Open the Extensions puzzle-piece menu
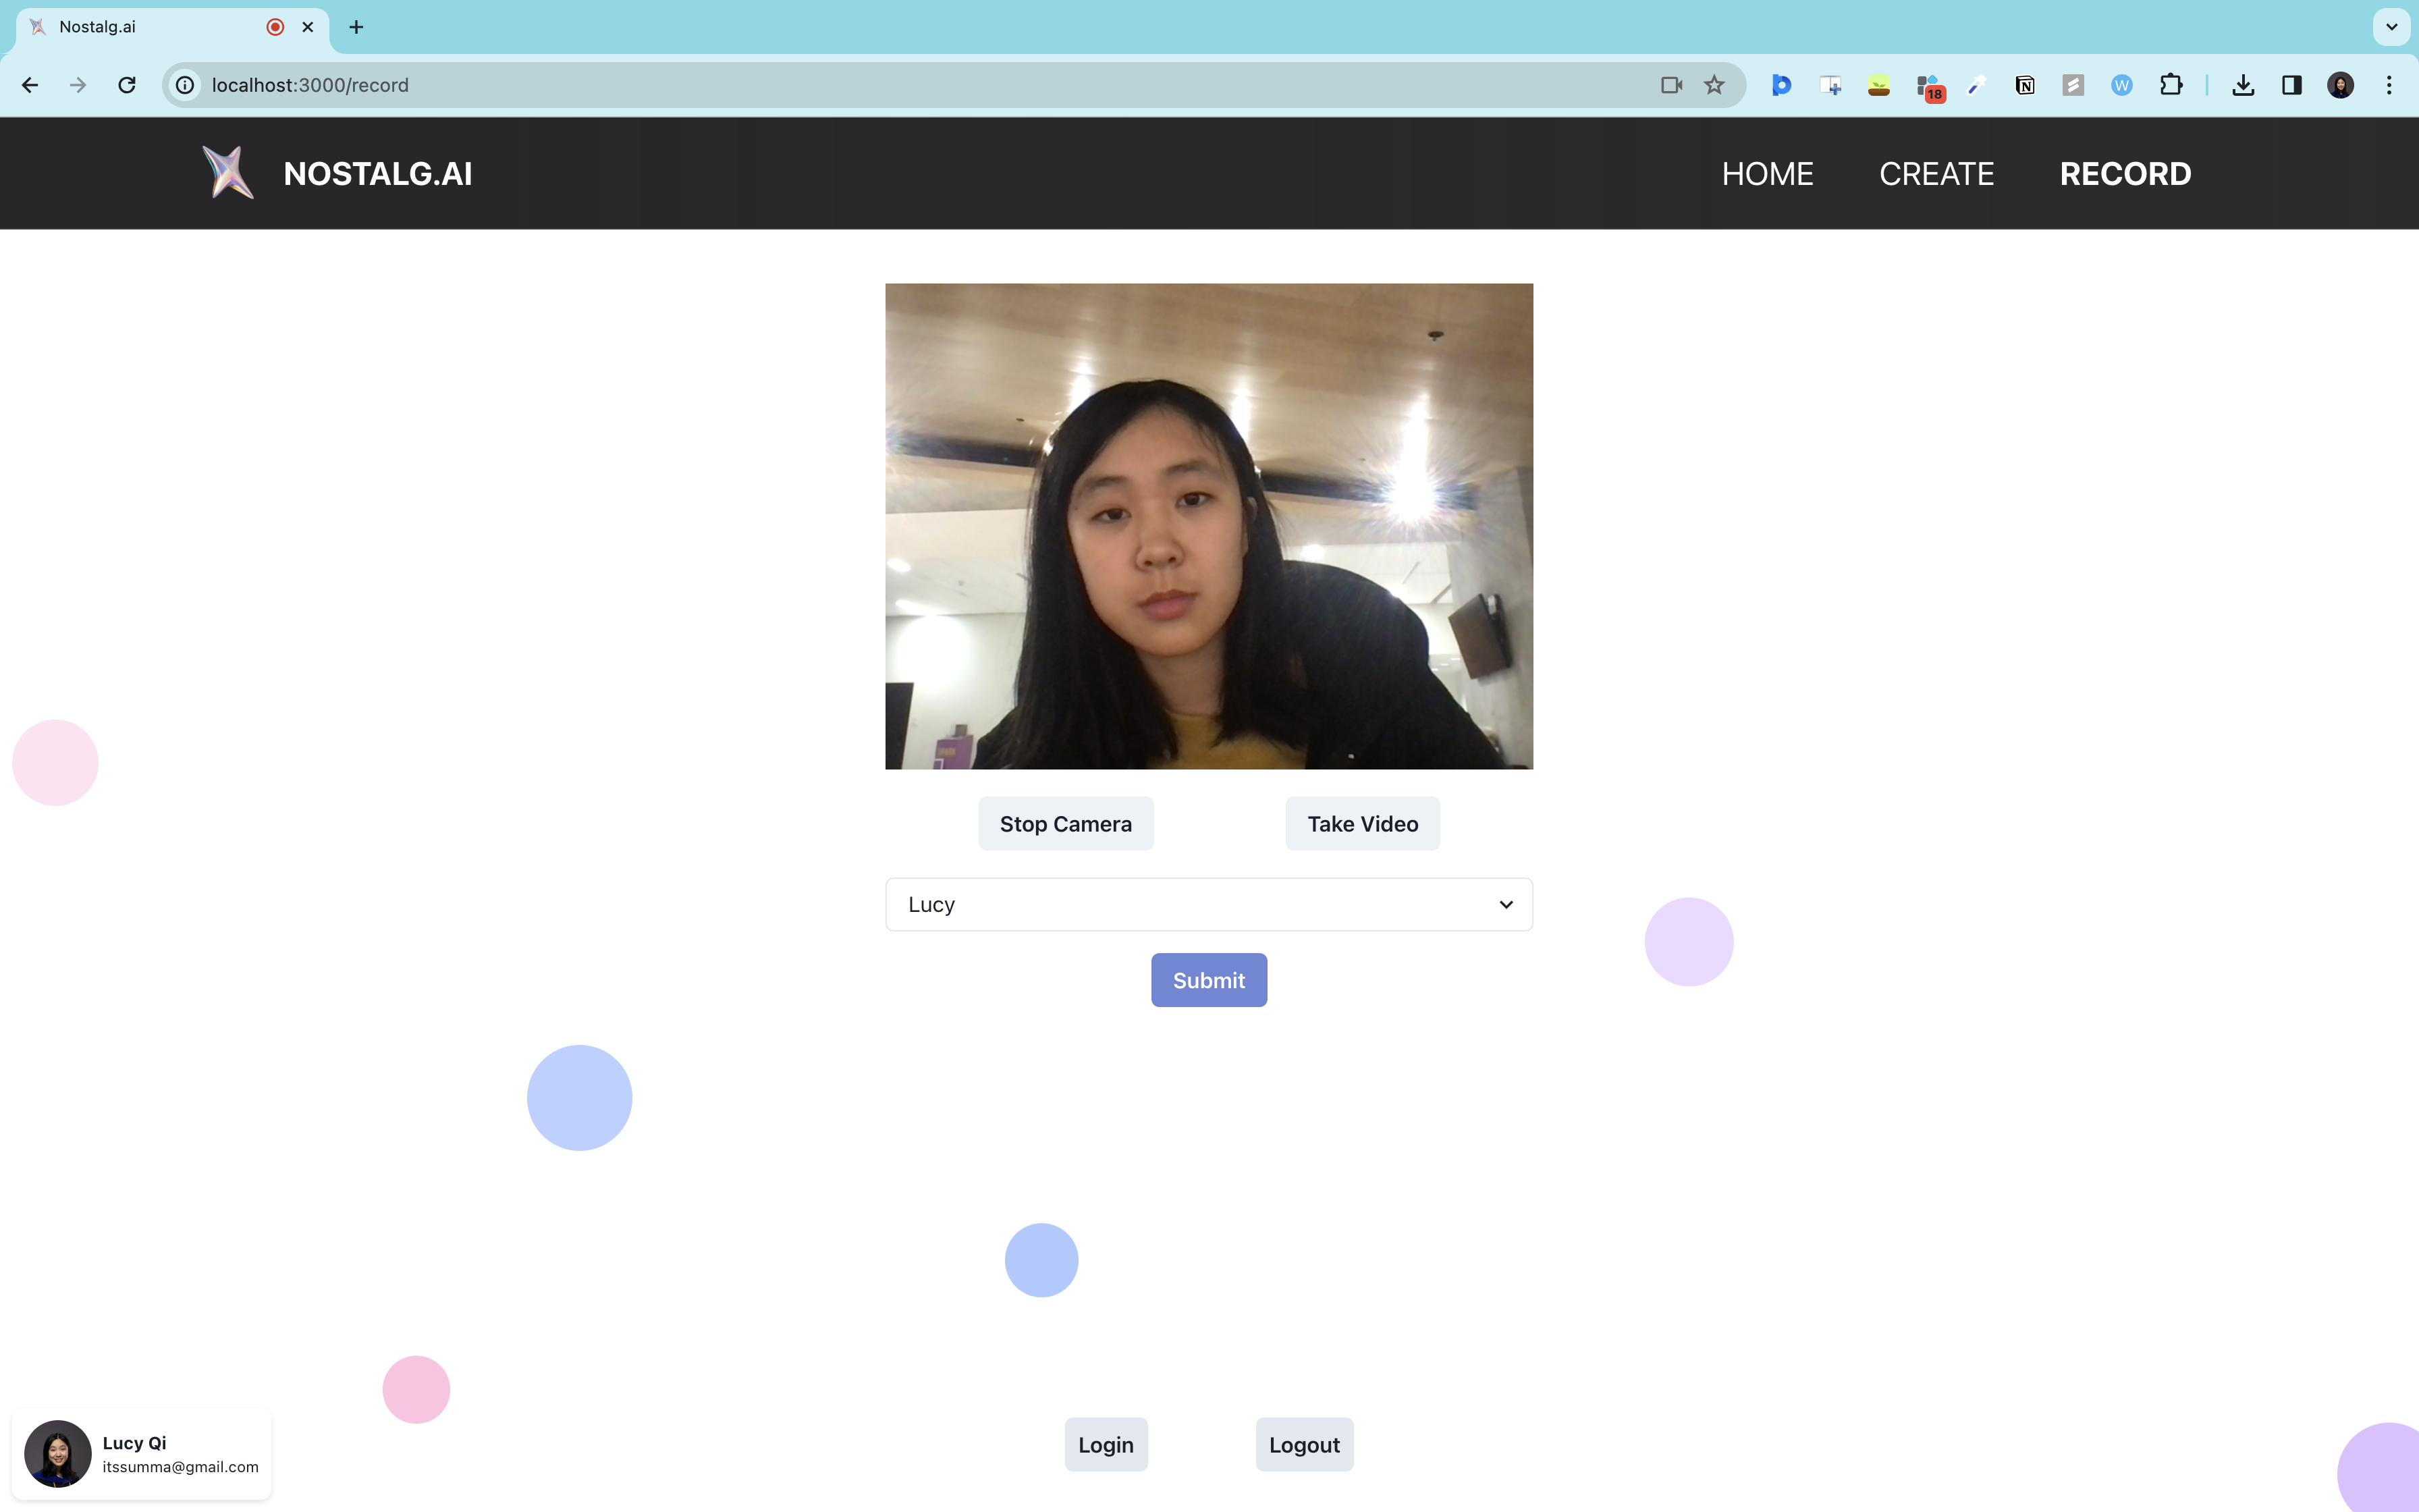Image resolution: width=2419 pixels, height=1512 pixels. pos(2170,85)
